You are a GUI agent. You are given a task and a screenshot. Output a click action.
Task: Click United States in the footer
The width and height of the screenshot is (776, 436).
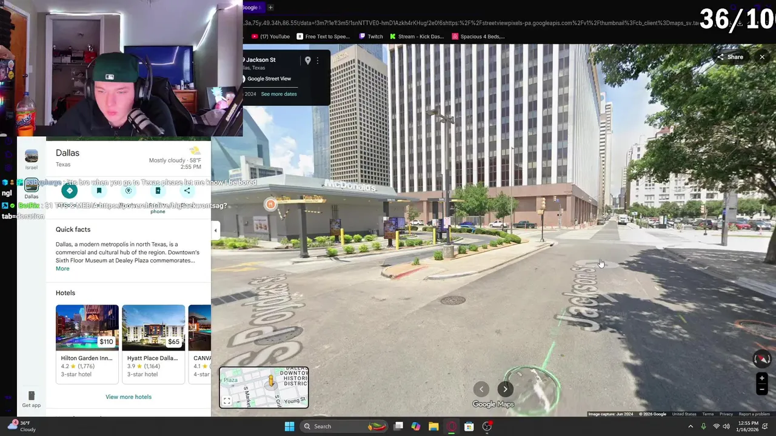(684, 414)
